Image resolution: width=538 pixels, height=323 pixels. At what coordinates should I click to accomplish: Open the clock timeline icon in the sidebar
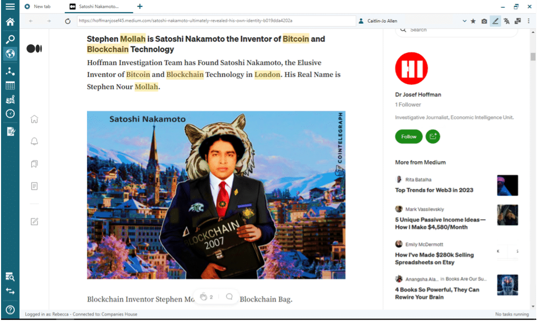pos(10,114)
